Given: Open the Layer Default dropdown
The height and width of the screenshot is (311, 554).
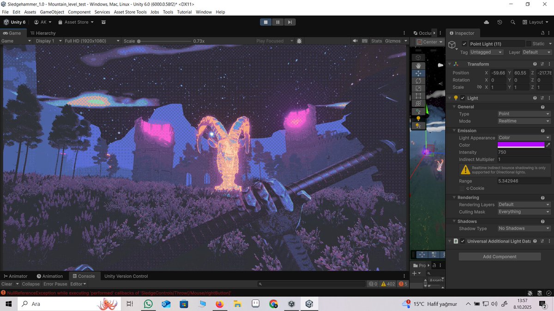Looking at the screenshot, I should pos(536,53).
